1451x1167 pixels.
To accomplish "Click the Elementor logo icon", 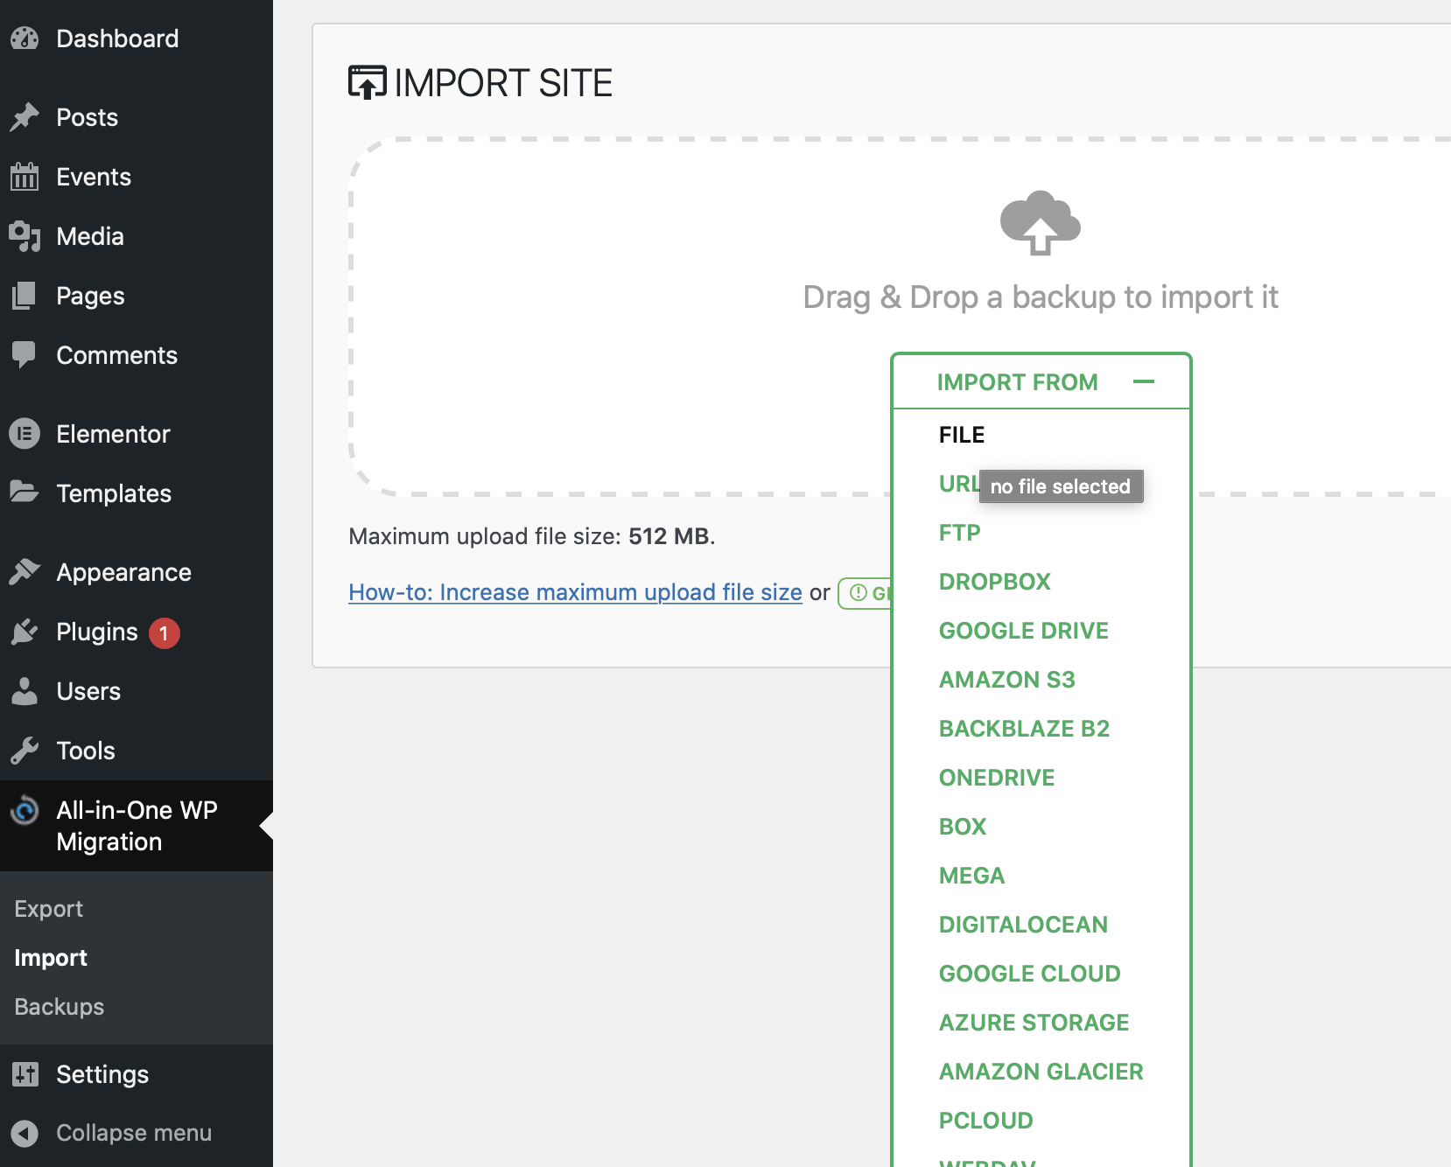I will tap(25, 434).
